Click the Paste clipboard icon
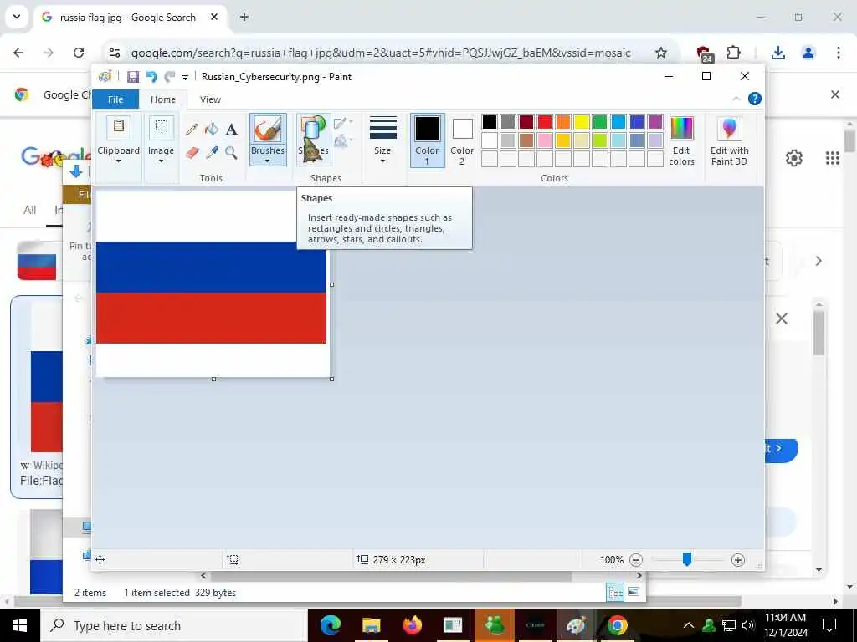The height and width of the screenshot is (642, 857). tap(119, 127)
